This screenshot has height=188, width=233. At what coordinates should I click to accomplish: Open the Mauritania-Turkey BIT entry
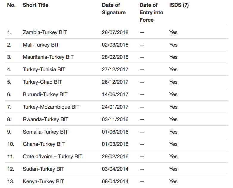(48, 57)
